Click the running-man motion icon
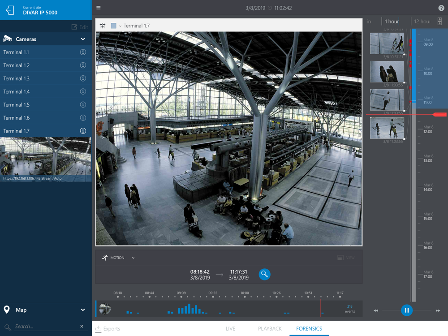Viewport: 448px width, 336px height. pos(105,258)
